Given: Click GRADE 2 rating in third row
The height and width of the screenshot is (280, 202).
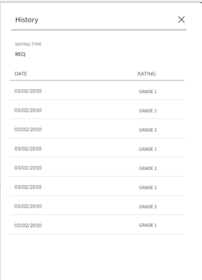Looking at the screenshot, I should pos(148,130).
